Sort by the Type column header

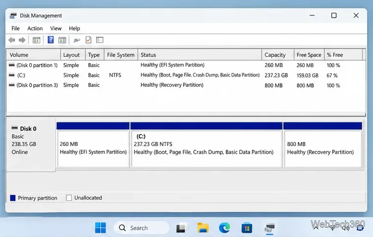click(95, 55)
